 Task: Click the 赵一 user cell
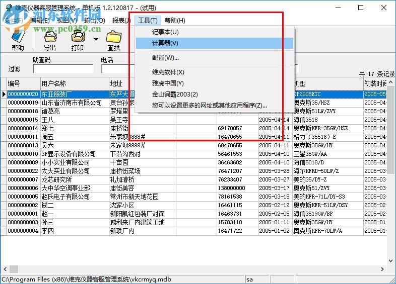[75, 214]
